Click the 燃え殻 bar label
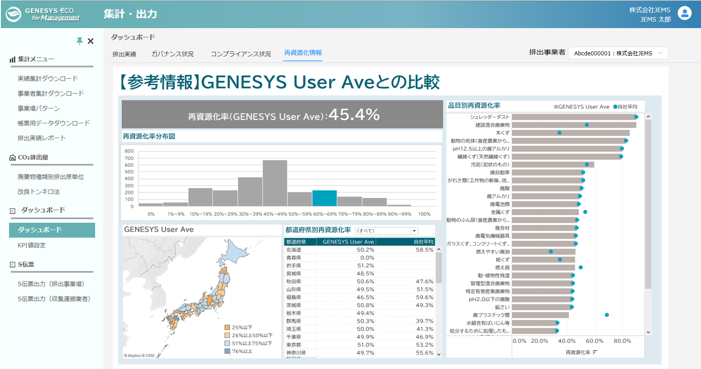Screen dimensions: 701x369 click(502, 267)
